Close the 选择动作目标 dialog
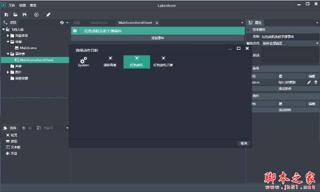 pyautogui.click(x=247, y=48)
